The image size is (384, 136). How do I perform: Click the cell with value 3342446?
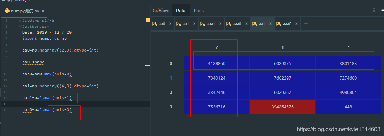tap(217, 92)
